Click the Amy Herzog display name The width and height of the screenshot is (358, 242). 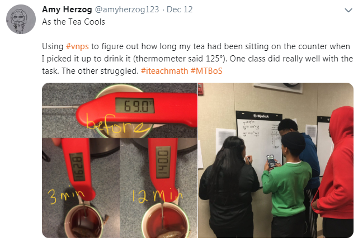pos(67,10)
